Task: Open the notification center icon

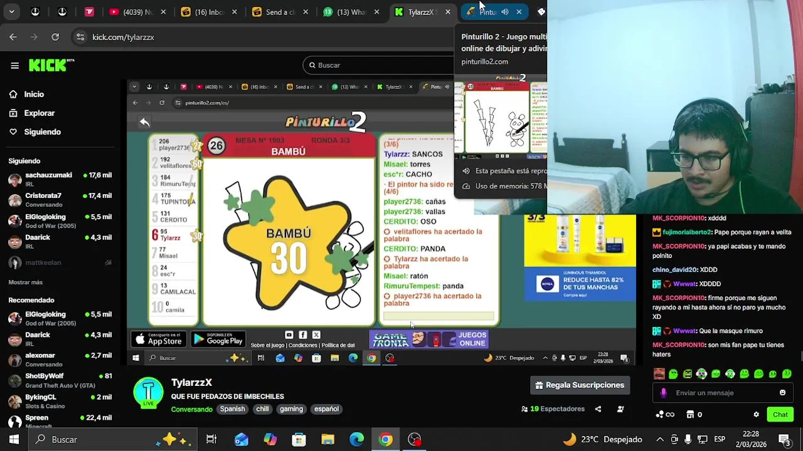Action: click(784, 440)
